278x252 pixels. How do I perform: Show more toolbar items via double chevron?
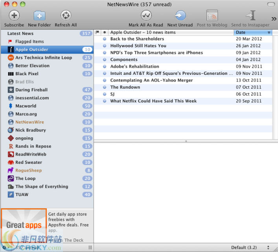point(274,19)
